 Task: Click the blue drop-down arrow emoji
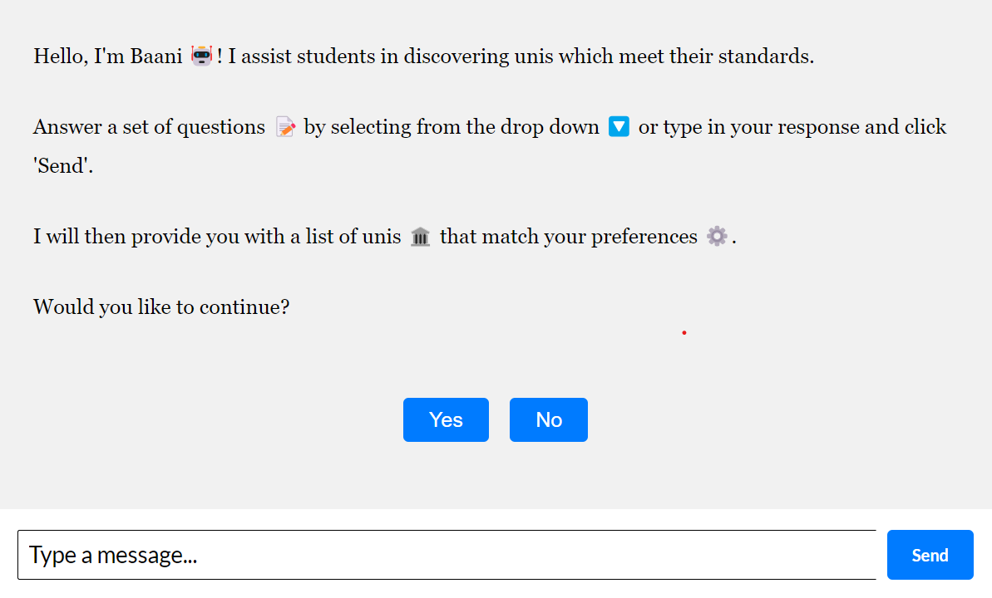click(619, 127)
